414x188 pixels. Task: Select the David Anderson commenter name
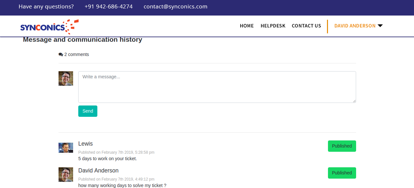98,171
